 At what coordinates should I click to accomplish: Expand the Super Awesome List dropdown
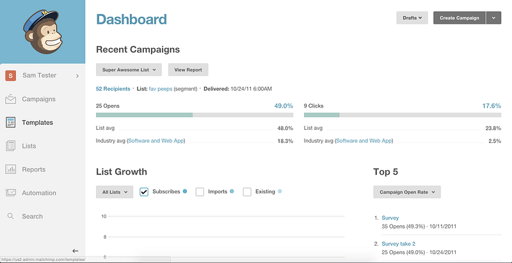click(129, 70)
